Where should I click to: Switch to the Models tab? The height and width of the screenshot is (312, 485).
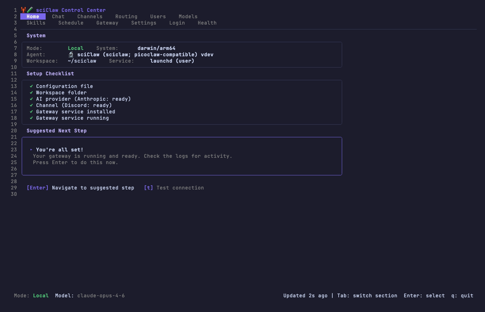coord(188,16)
